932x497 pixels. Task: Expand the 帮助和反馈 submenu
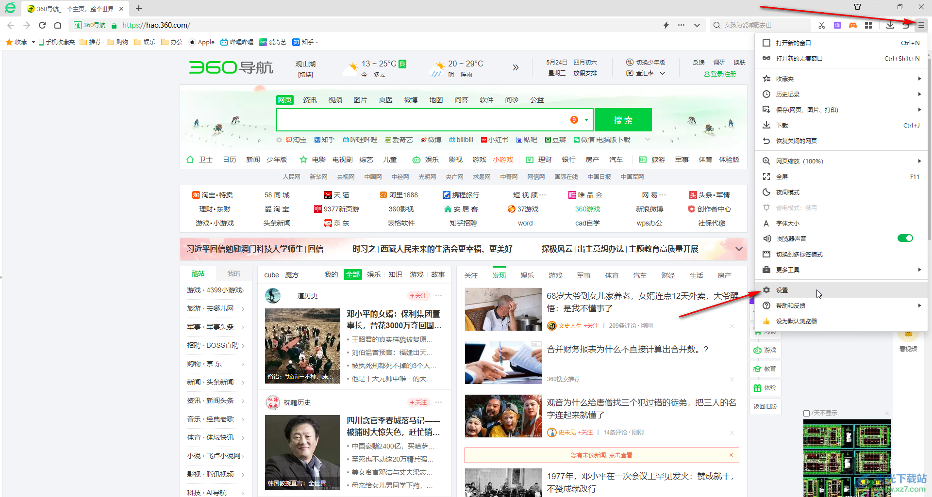click(x=841, y=305)
